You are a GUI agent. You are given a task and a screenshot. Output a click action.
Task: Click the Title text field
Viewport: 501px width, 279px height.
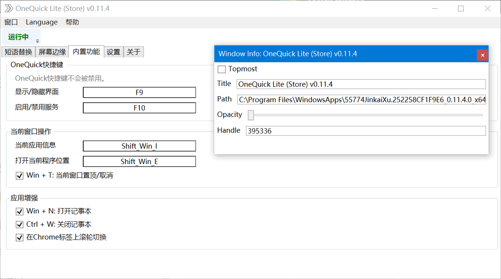coord(361,84)
